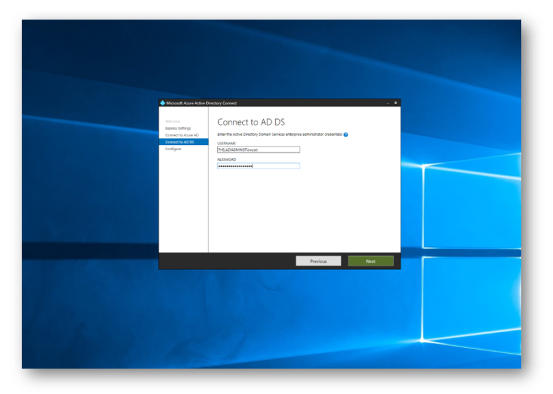Viewport: 553px width, 394px height.
Task: Click the Azure AD Connect title bar icon
Action: (x=163, y=103)
